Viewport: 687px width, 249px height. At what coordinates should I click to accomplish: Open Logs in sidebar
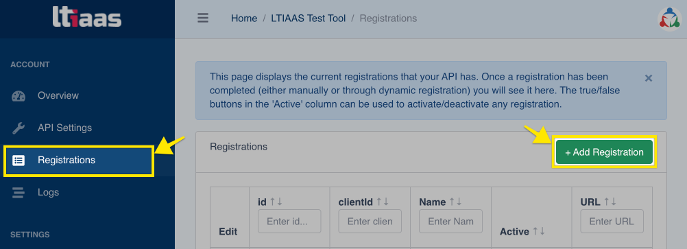(x=48, y=193)
